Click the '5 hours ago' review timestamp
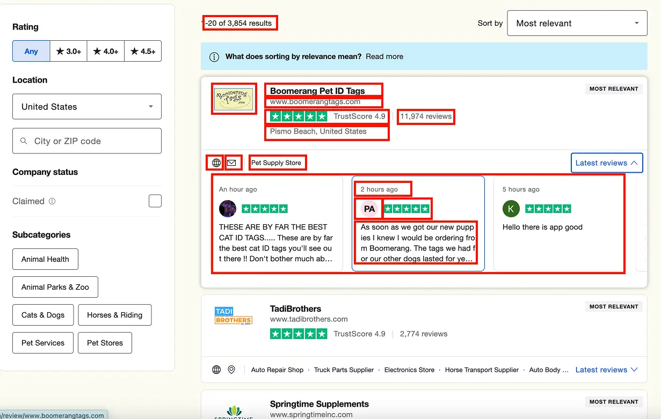Viewport: 661px width, 419px height. (x=521, y=189)
